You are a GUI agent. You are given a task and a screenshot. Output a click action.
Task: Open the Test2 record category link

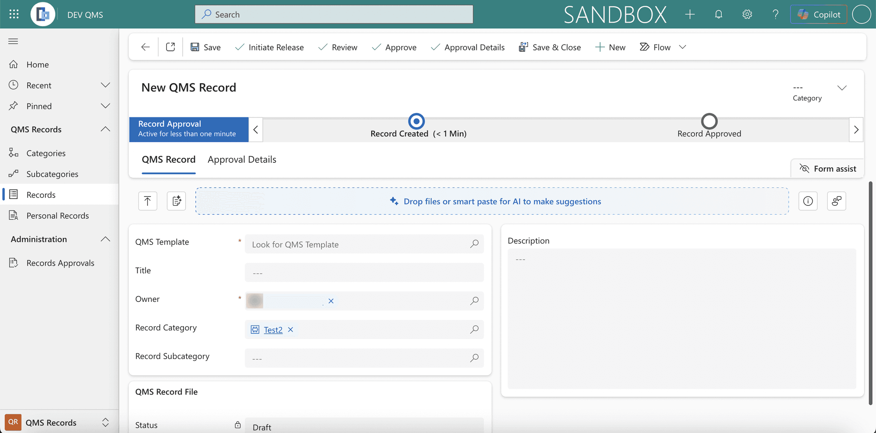(x=273, y=330)
